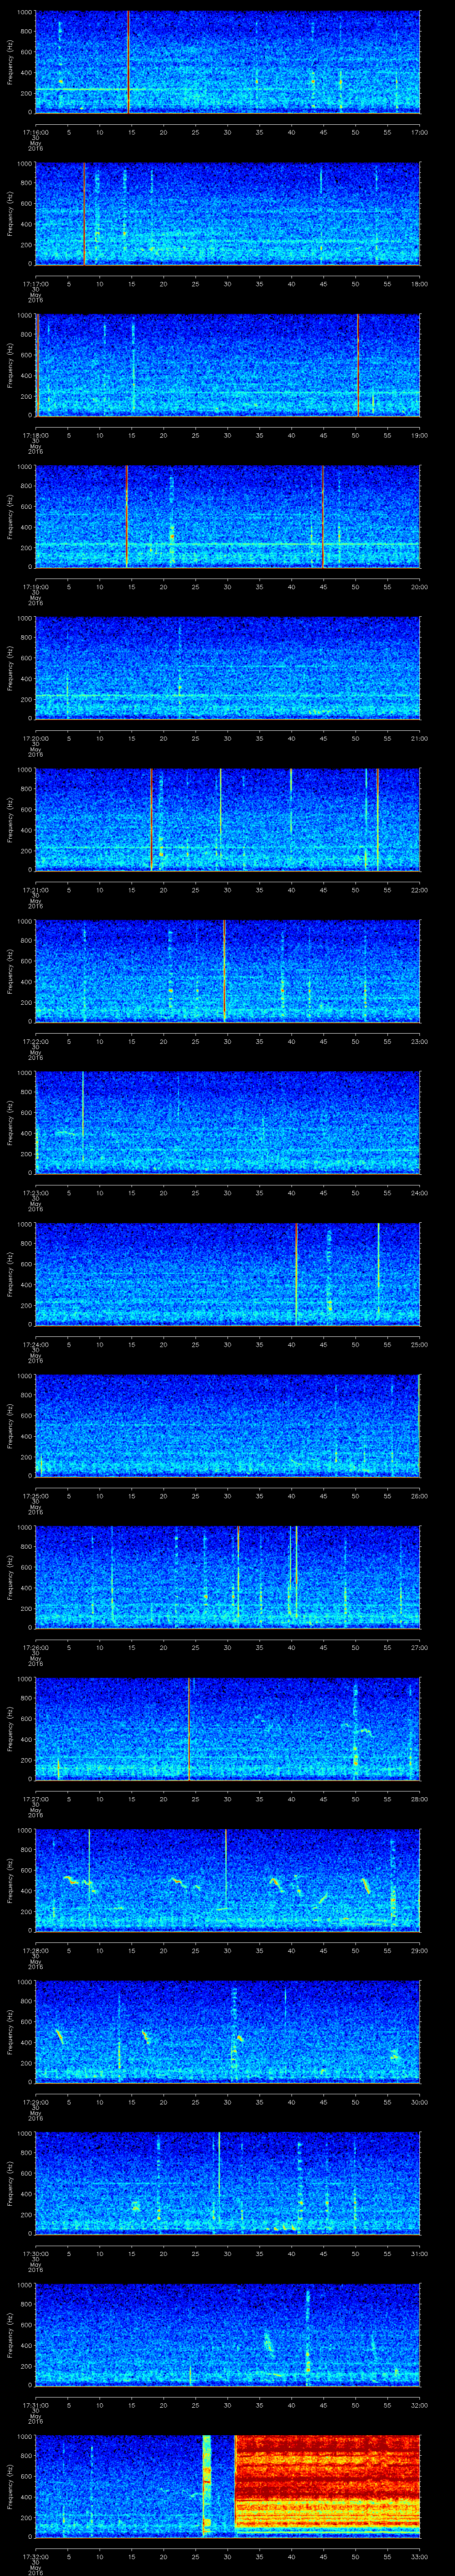The width and height of the screenshot is (455, 2576).
Task: Click the '17:29:00' start time label
Action: click(x=35, y=2102)
